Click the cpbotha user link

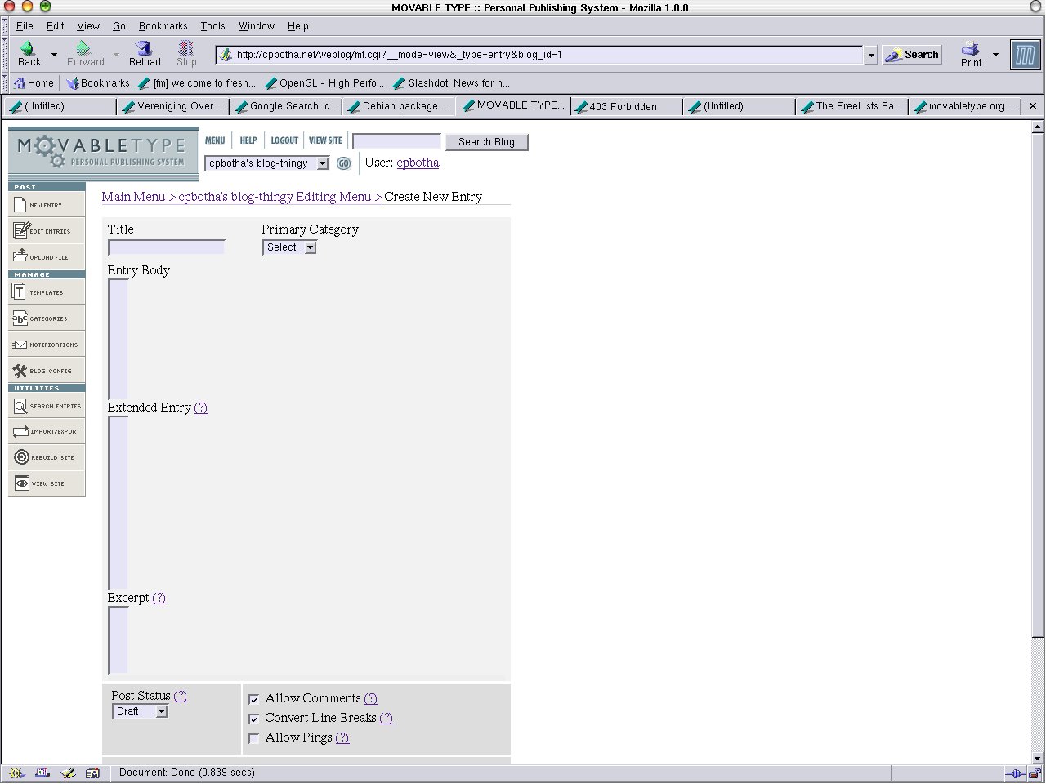418,163
